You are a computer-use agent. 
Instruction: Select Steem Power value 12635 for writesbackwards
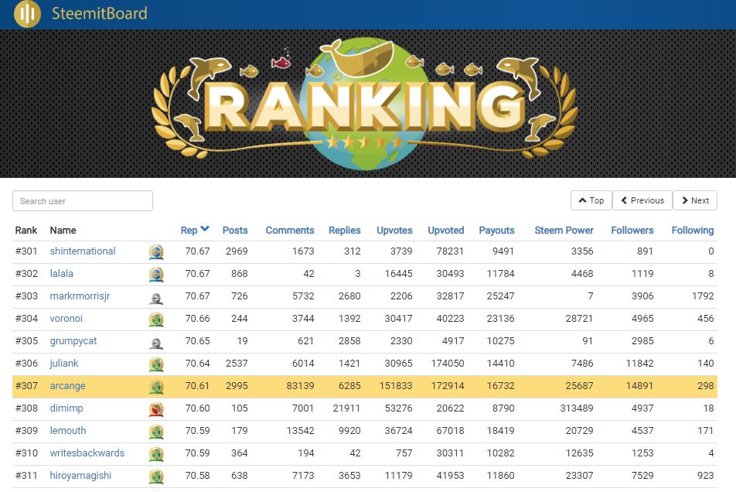[x=579, y=453]
